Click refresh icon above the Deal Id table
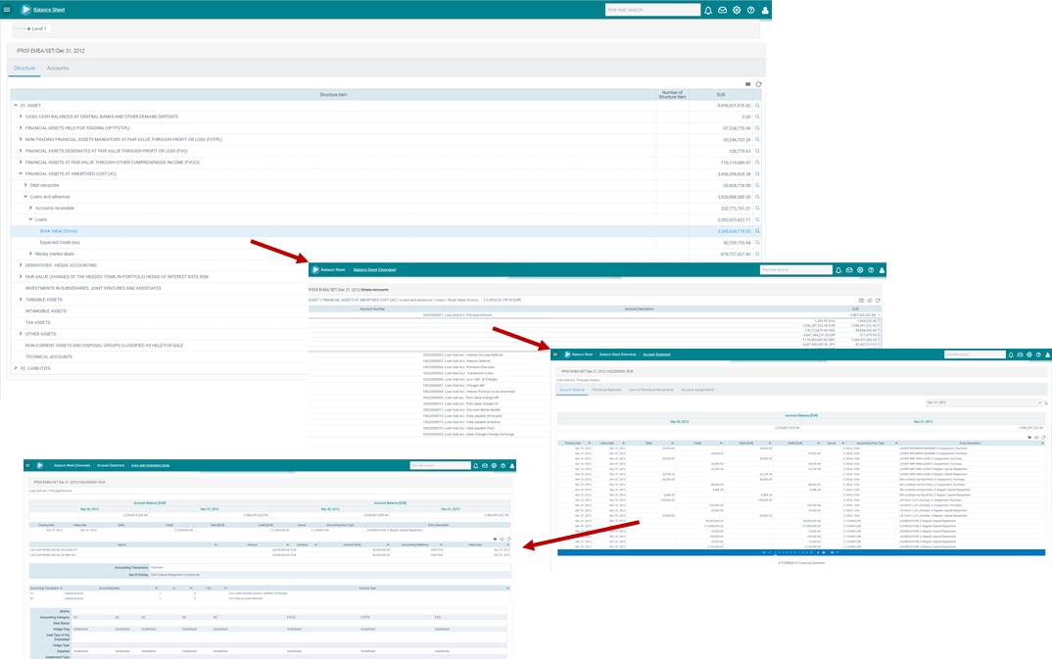This screenshot has width=1052, height=659. pos(508,539)
